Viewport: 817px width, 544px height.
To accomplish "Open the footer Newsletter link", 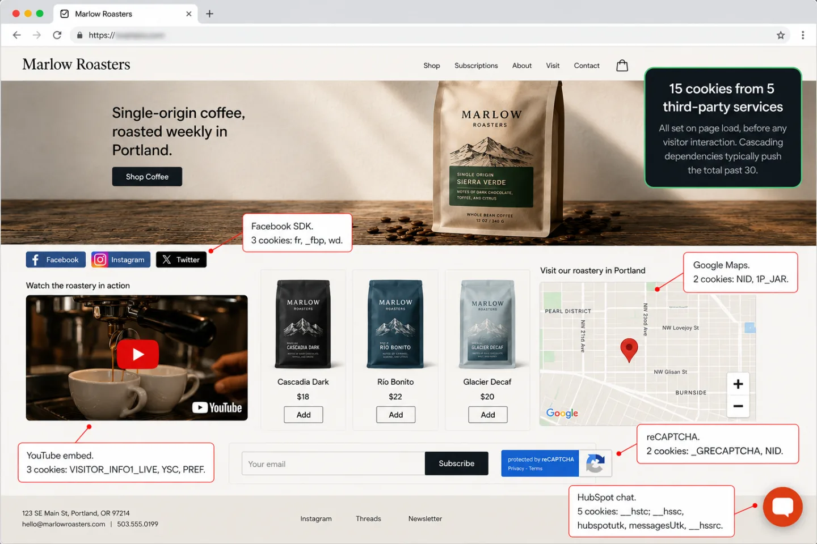I will (x=425, y=518).
